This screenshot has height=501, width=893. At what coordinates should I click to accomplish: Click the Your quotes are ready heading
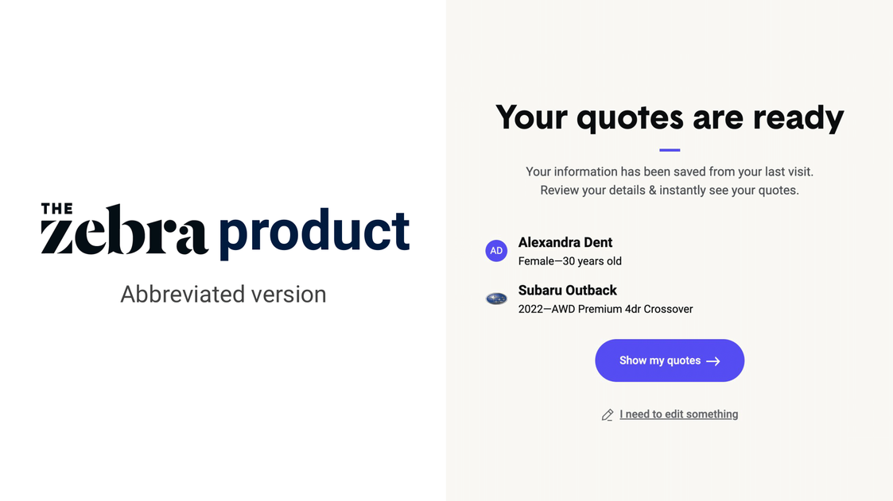pyautogui.click(x=669, y=118)
